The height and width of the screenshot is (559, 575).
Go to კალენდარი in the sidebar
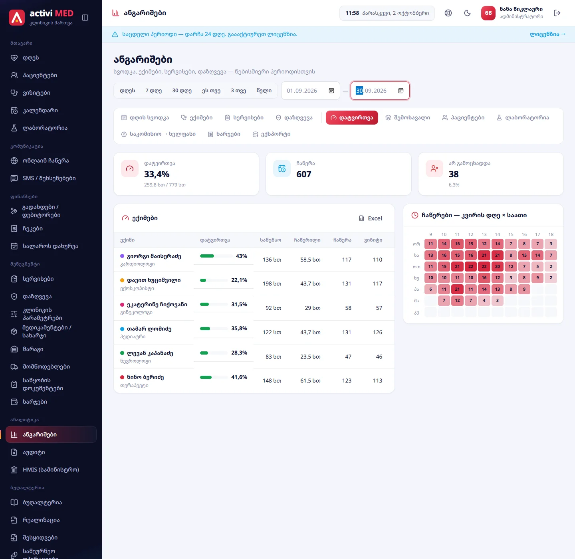coord(51,111)
